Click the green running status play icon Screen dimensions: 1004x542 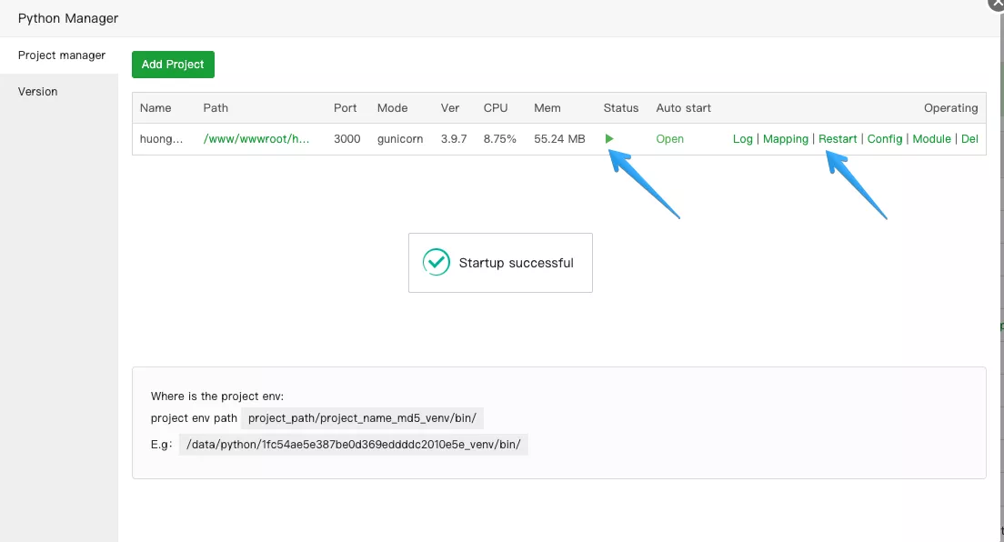click(x=609, y=139)
